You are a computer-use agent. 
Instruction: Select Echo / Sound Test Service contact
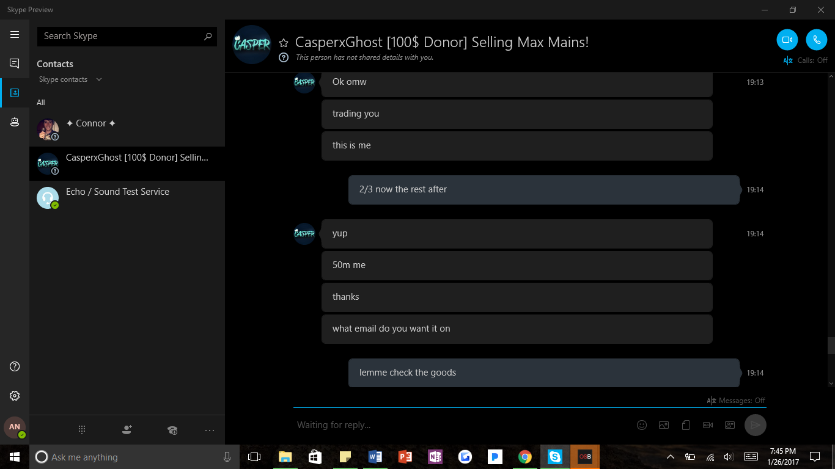tap(127, 198)
